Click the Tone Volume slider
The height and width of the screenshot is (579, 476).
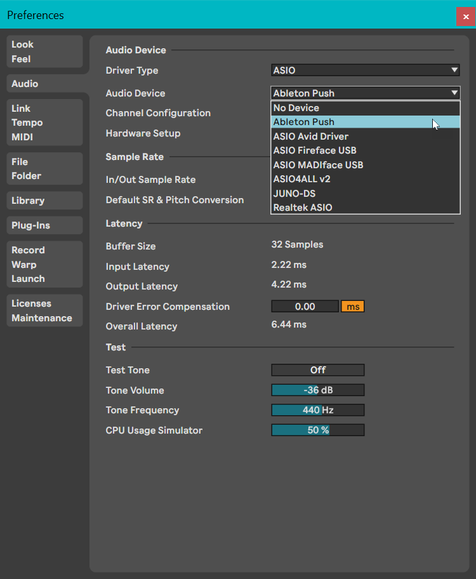(x=317, y=390)
